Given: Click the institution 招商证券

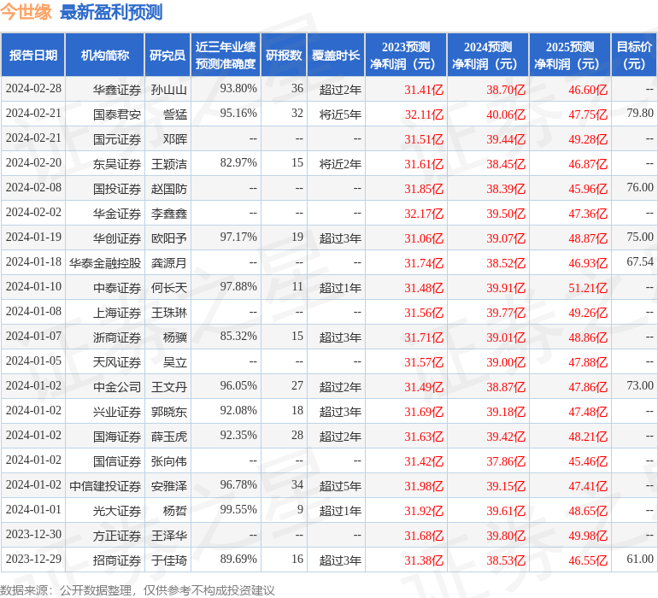Looking at the screenshot, I should point(117,560).
